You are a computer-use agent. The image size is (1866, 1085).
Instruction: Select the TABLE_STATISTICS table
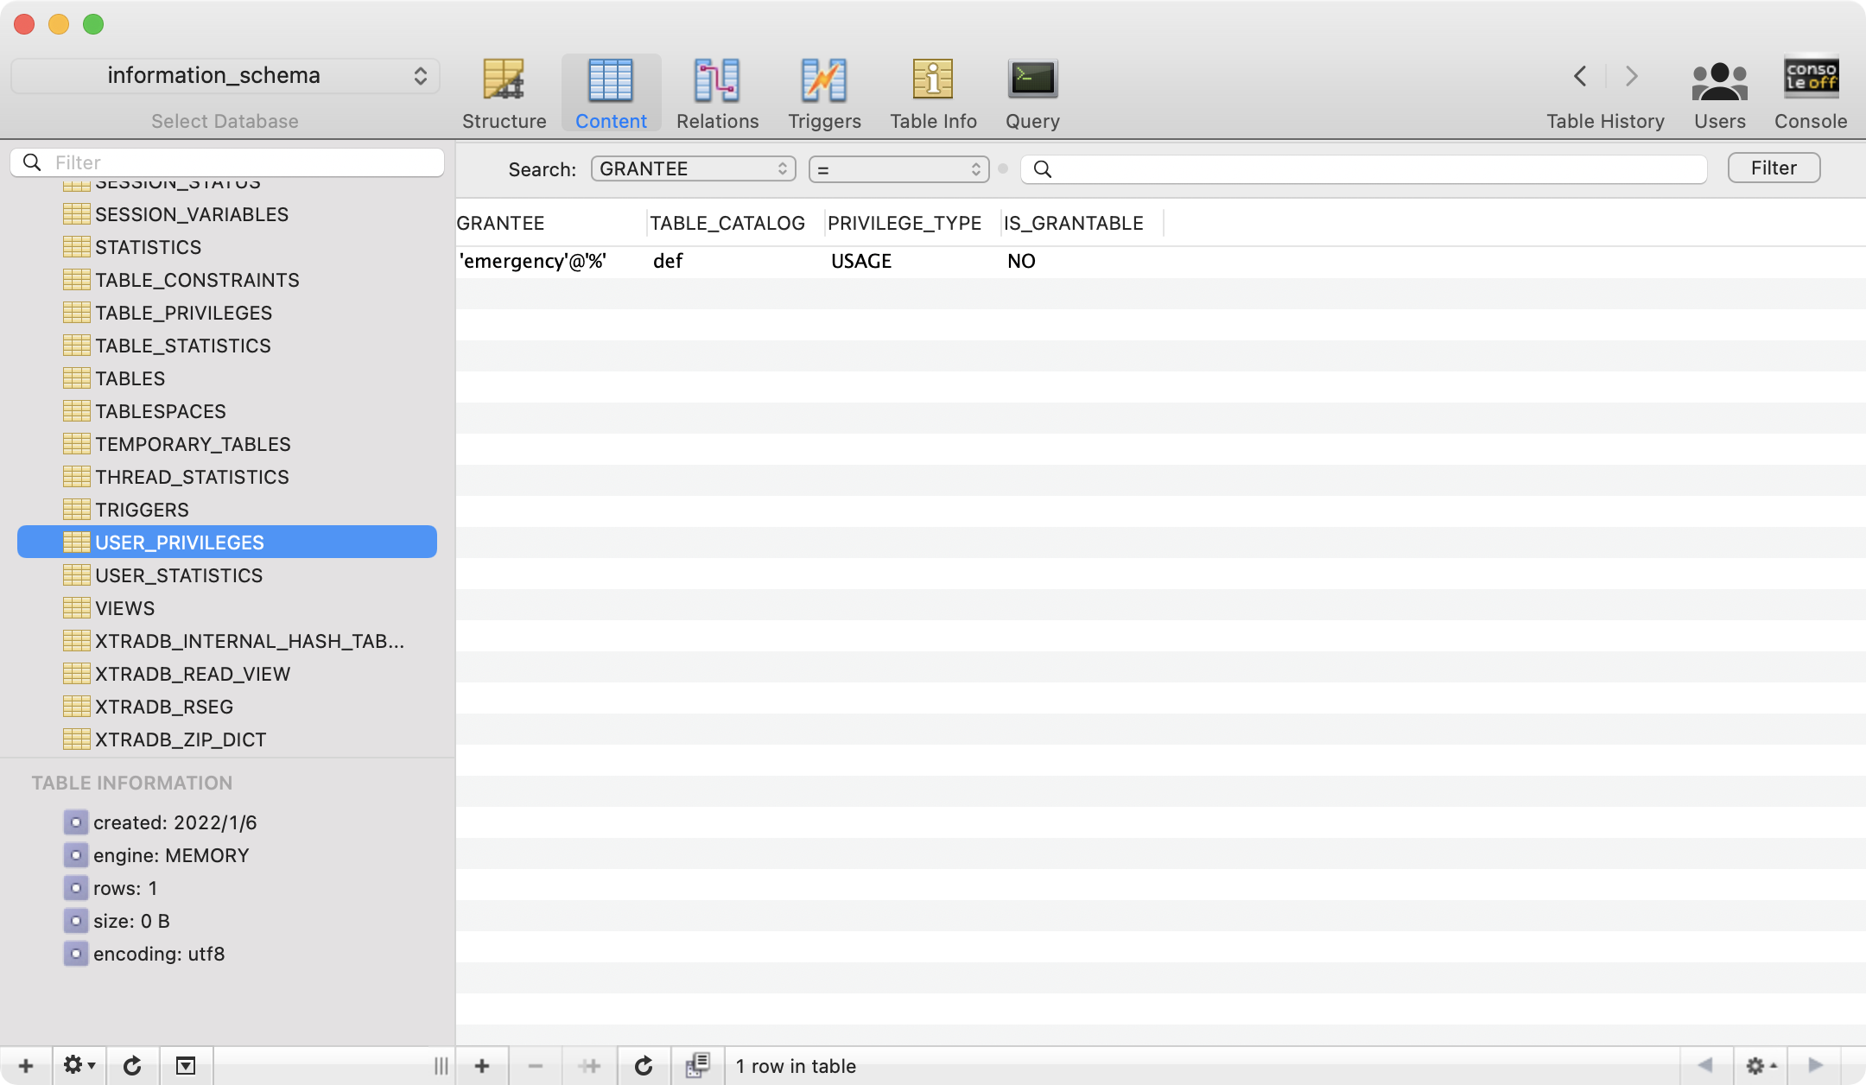(227, 346)
